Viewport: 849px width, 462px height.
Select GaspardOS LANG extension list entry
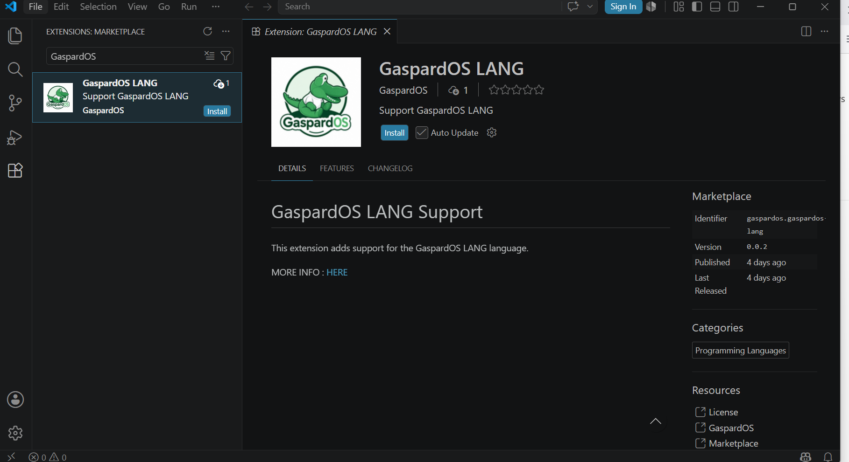pos(137,97)
